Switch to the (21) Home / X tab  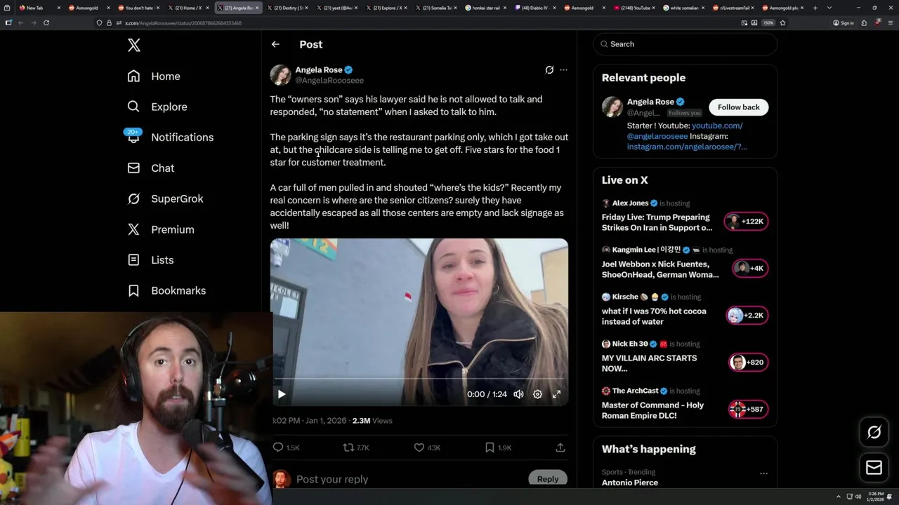(188, 8)
